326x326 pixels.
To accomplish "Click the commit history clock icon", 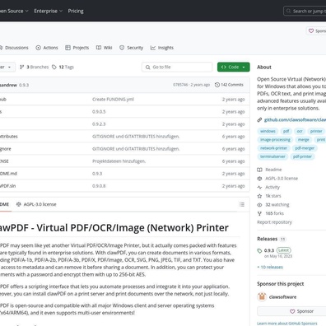I will click(217, 85).
